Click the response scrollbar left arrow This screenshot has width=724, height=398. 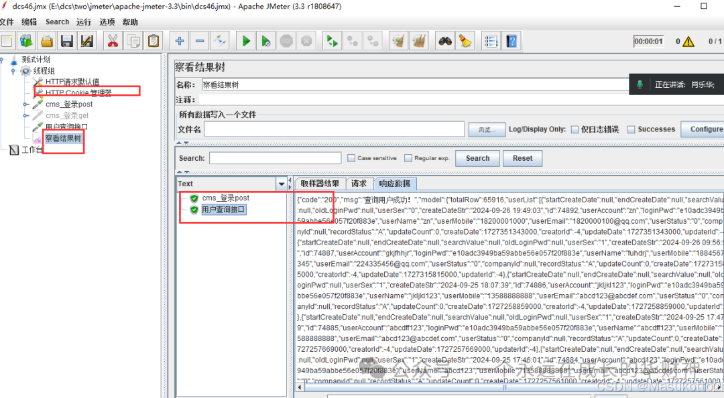300,387
